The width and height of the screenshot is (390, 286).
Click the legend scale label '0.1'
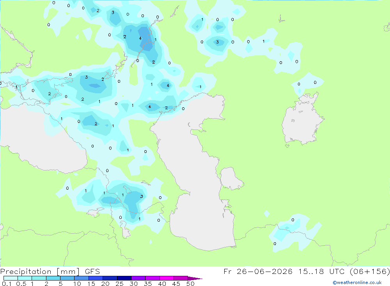(x=7, y=284)
